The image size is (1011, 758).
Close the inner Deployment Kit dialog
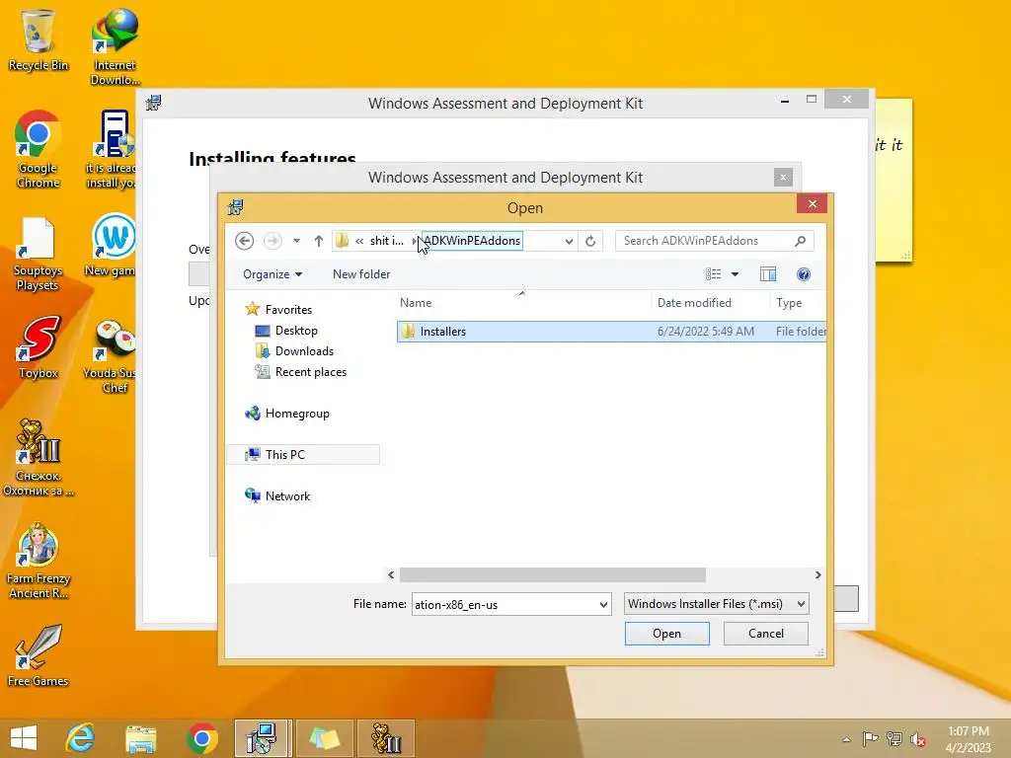pyautogui.click(x=783, y=177)
